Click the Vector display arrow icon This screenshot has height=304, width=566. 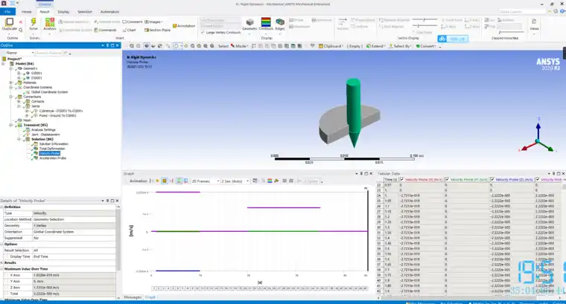click(342, 21)
